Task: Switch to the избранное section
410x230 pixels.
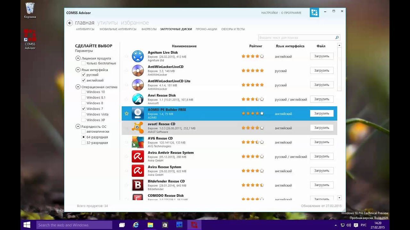Action: [x=135, y=23]
